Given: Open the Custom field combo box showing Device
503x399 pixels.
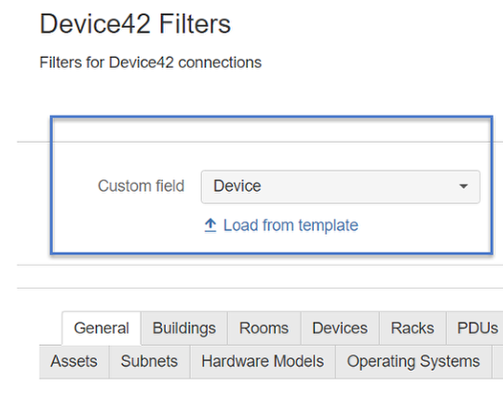Looking at the screenshot, I should pos(340,186).
